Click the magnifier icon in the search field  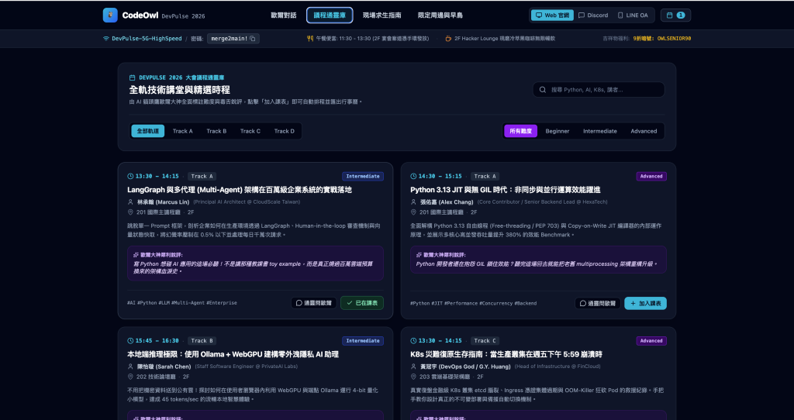[x=543, y=90]
